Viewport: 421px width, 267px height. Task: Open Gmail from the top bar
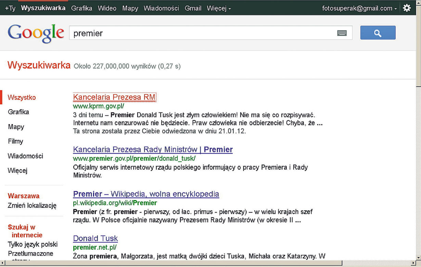[193, 8]
